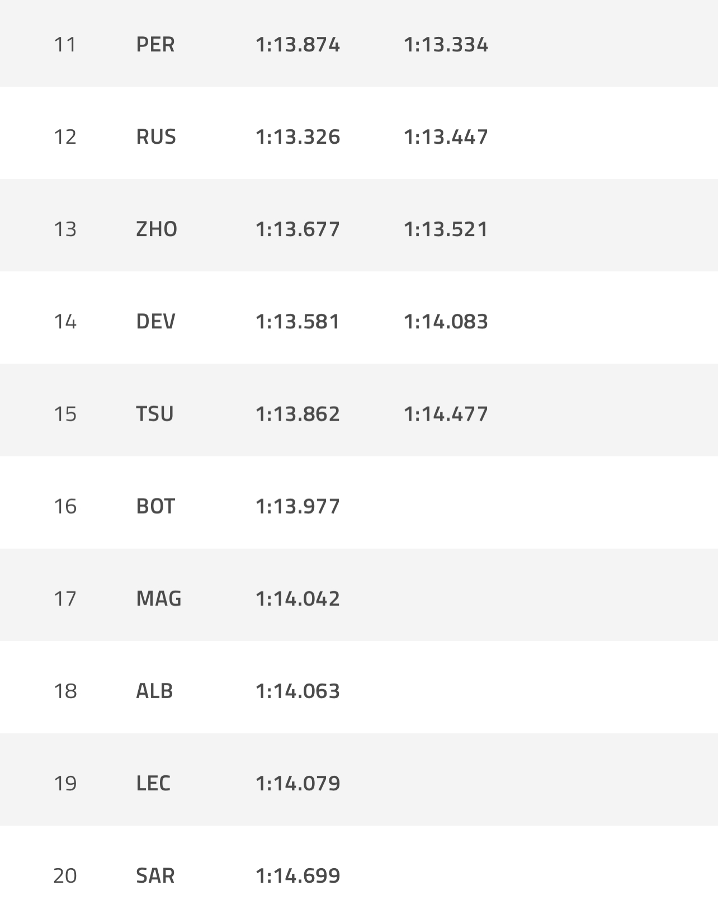Viewport: 718px width, 909px height.
Task: Select DEV driver code
Action: 155,321
